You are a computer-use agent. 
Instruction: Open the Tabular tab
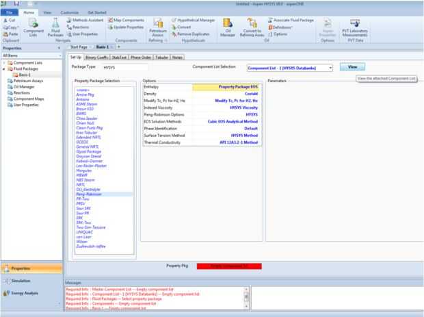pyautogui.click(x=161, y=58)
